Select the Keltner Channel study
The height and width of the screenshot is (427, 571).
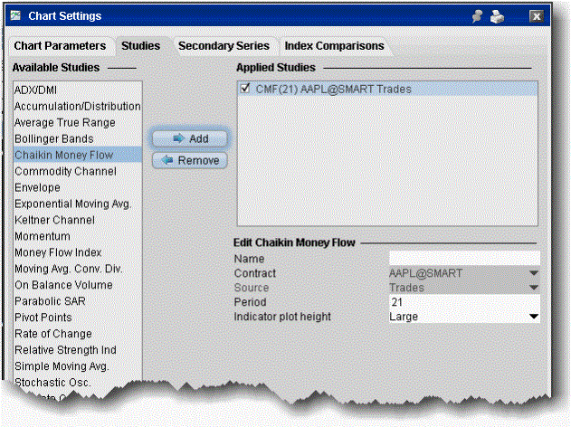click(56, 220)
